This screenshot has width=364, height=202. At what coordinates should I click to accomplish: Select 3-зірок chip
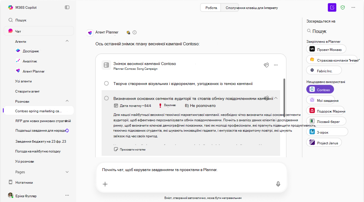pos(327,132)
